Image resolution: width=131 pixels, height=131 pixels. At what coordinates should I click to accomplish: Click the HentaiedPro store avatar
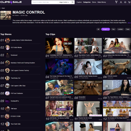tap(7, 101)
